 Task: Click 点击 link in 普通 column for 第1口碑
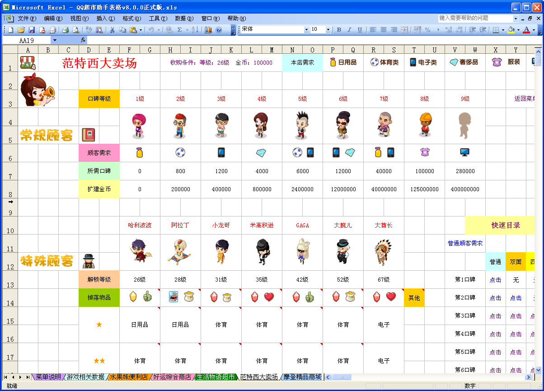click(495, 280)
